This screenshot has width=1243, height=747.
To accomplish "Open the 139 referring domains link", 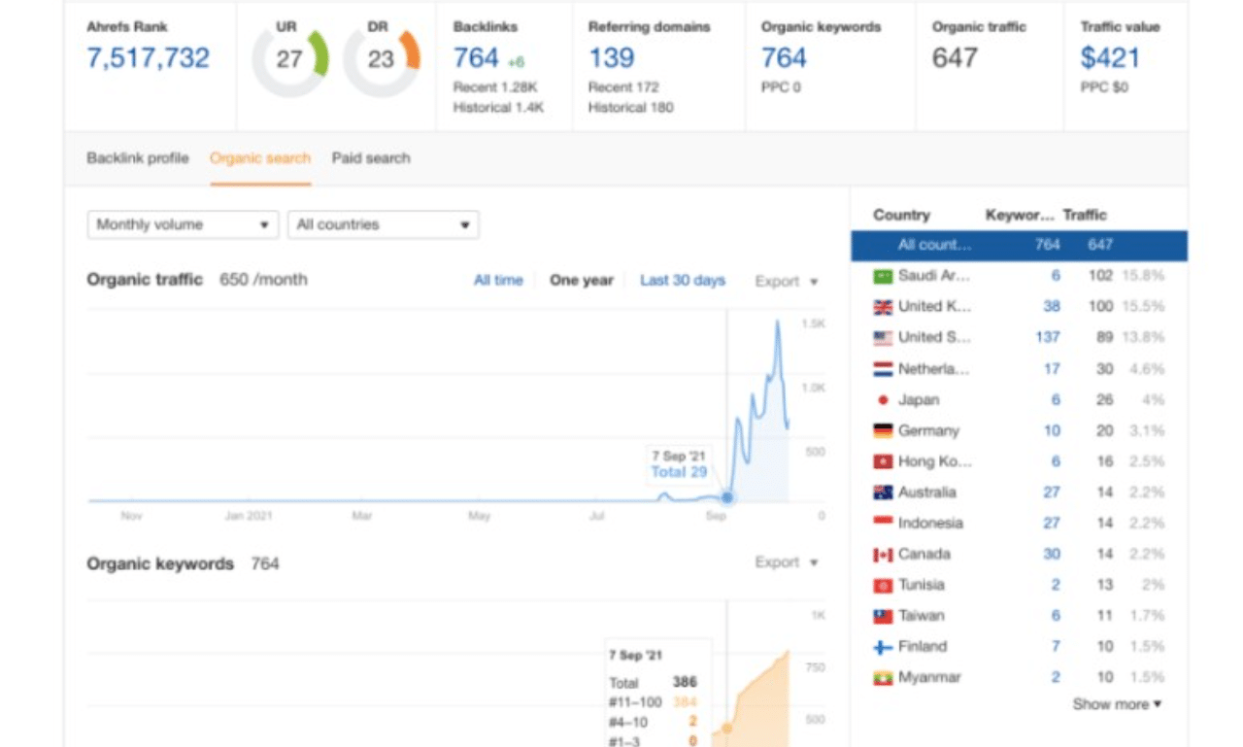I will tap(612, 58).
